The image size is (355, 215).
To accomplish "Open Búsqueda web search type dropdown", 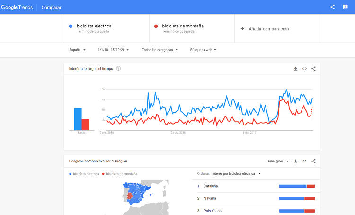I will click(x=203, y=50).
